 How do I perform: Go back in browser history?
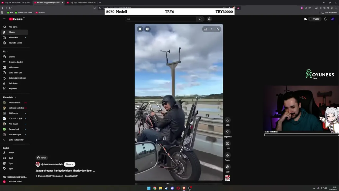(x=2, y=8)
